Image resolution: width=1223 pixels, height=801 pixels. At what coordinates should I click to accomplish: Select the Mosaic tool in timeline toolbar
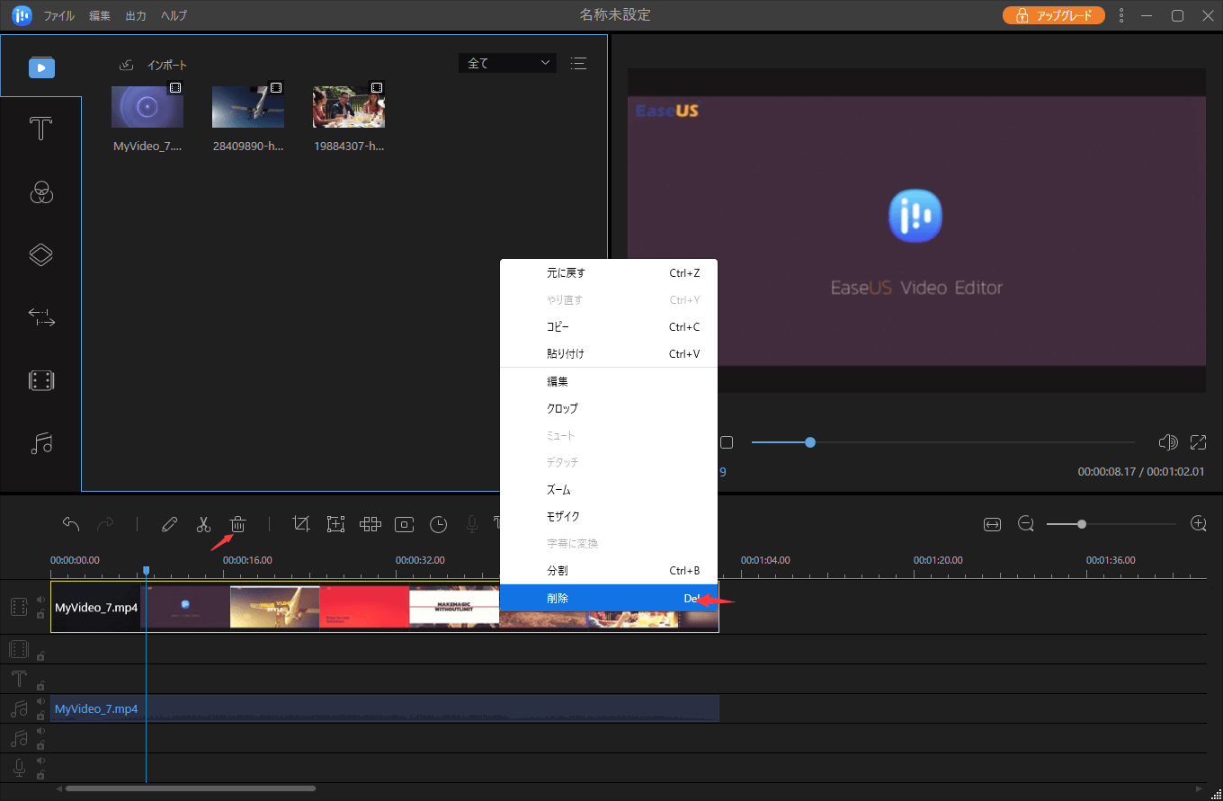tap(370, 524)
